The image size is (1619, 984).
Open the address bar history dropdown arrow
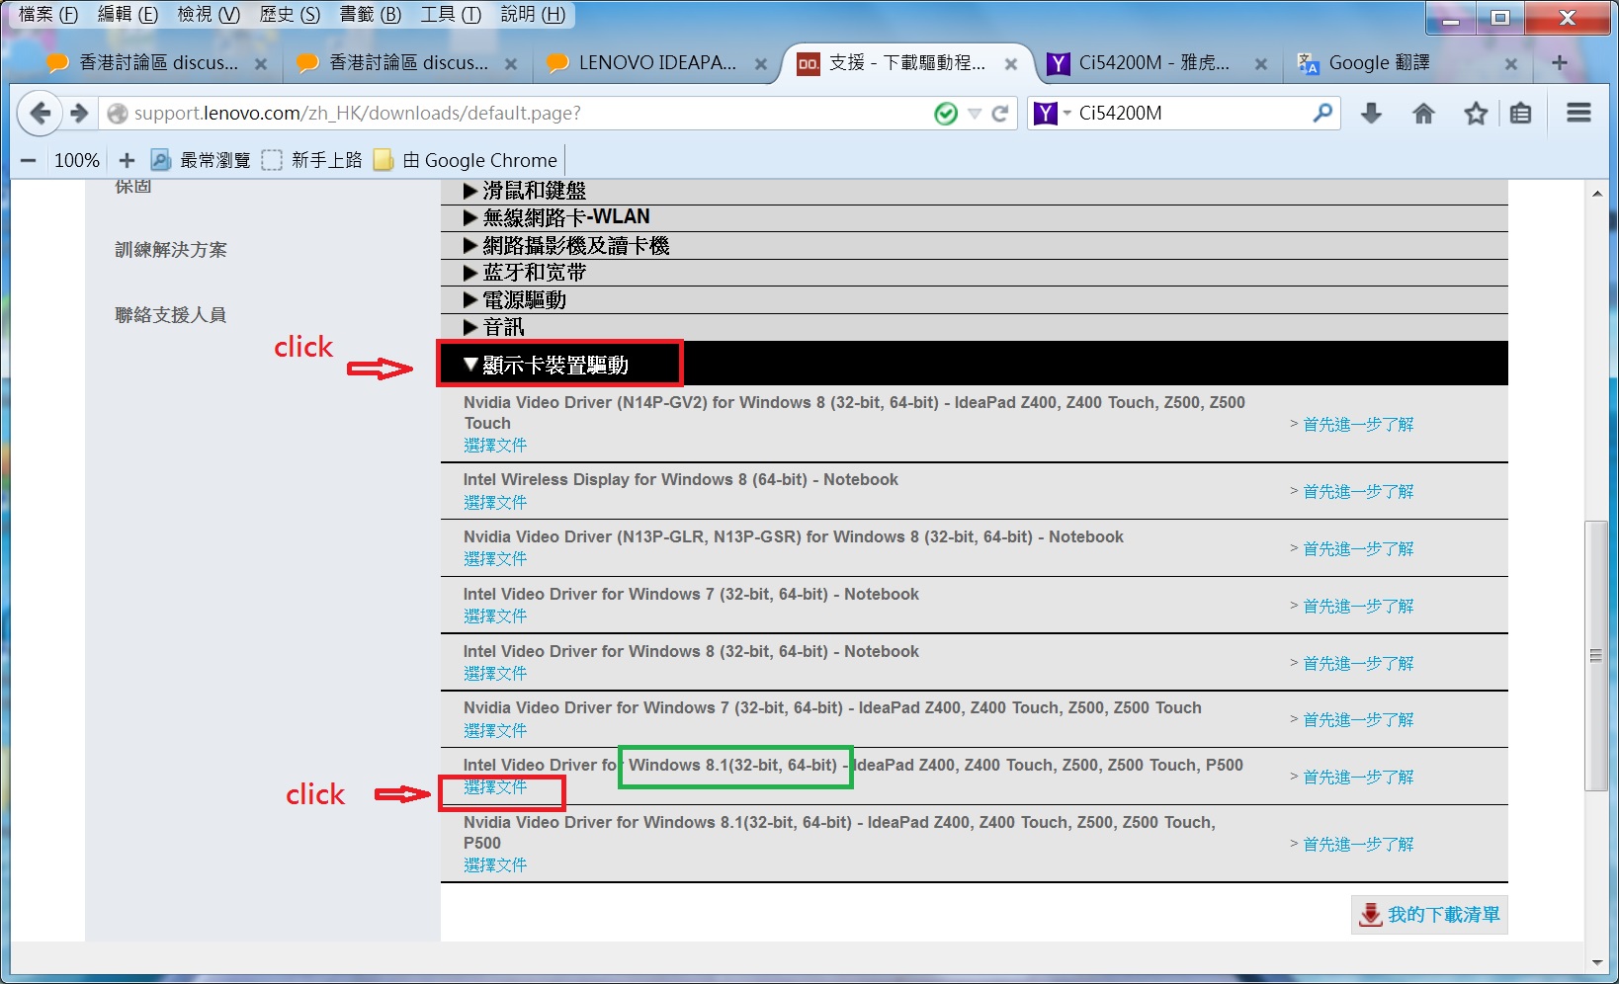click(975, 114)
